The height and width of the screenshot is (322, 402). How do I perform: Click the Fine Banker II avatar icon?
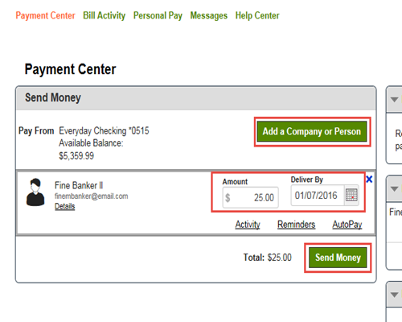(35, 192)
